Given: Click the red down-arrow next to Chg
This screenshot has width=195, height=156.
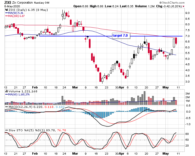Looking at the screenshot, I should point(183,6).
